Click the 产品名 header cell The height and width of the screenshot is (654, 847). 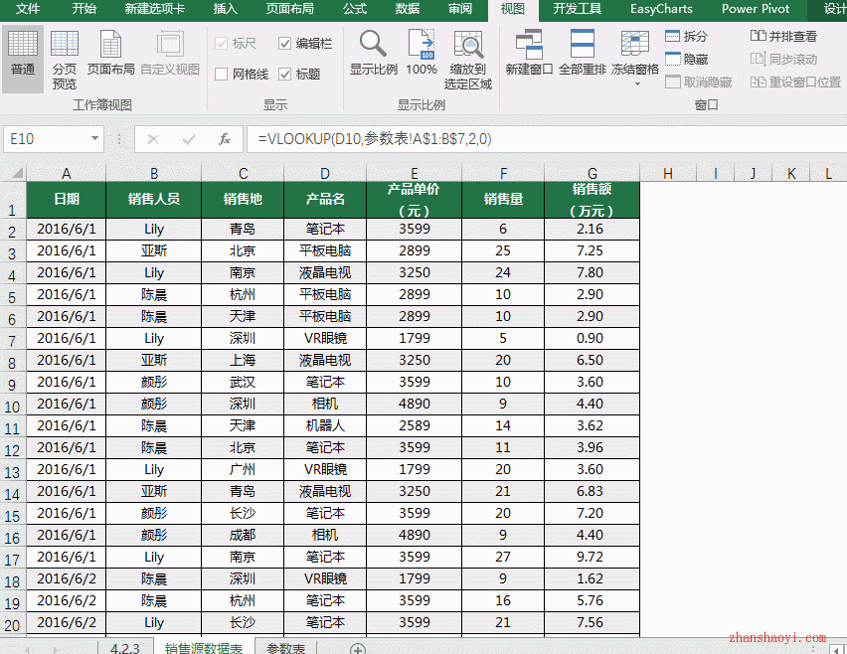pos(325,199)
